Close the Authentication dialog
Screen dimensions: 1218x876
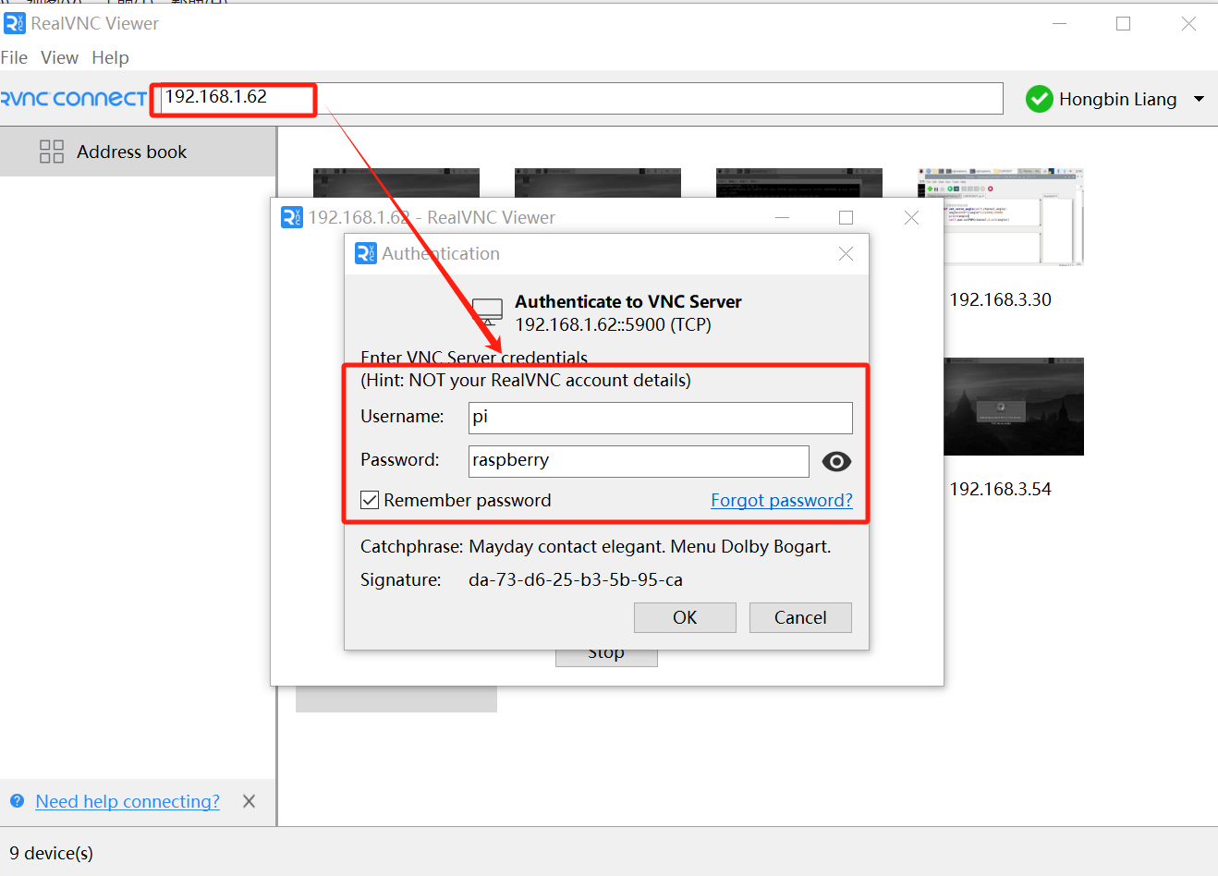tap(846, 253)
